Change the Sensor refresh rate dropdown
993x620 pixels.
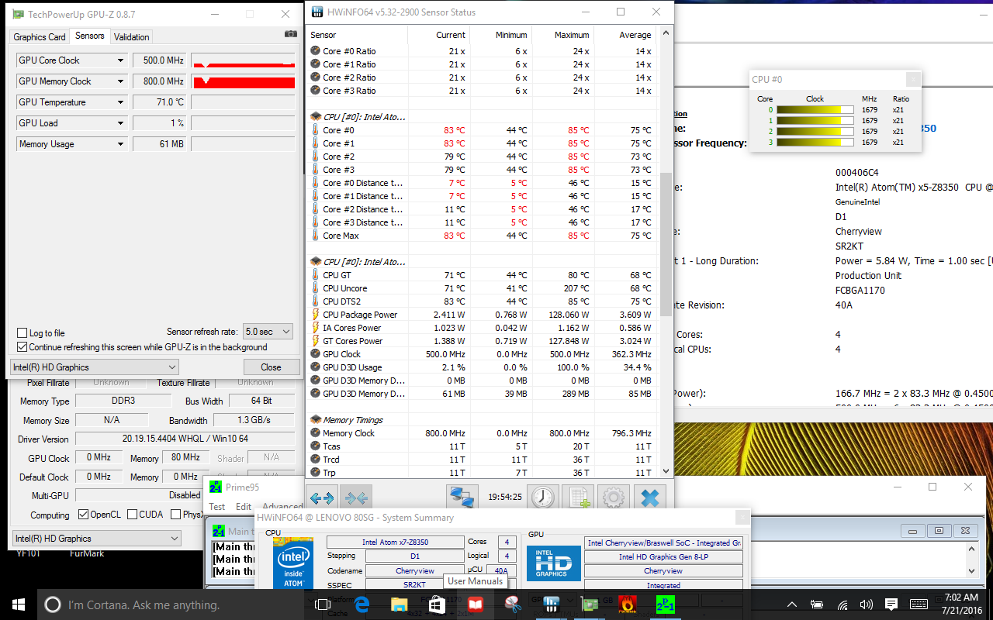click(268, 332)
